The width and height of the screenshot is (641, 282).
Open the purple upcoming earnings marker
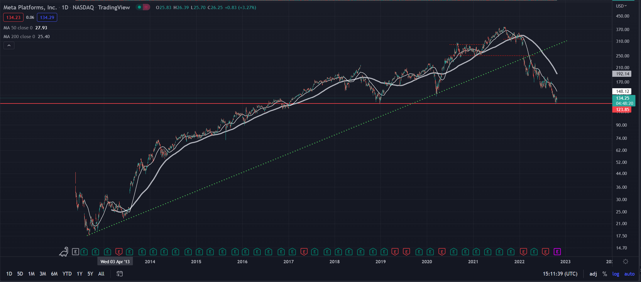[x=557, y=252]
